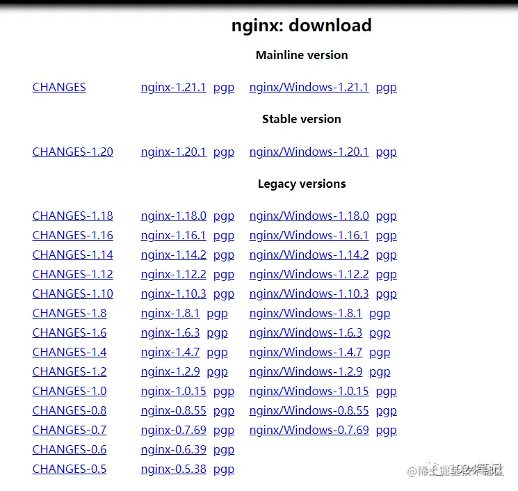Open CHANGES-1.12 link
The width and height of the screenshot is (518, 491).
coord(73,274)
